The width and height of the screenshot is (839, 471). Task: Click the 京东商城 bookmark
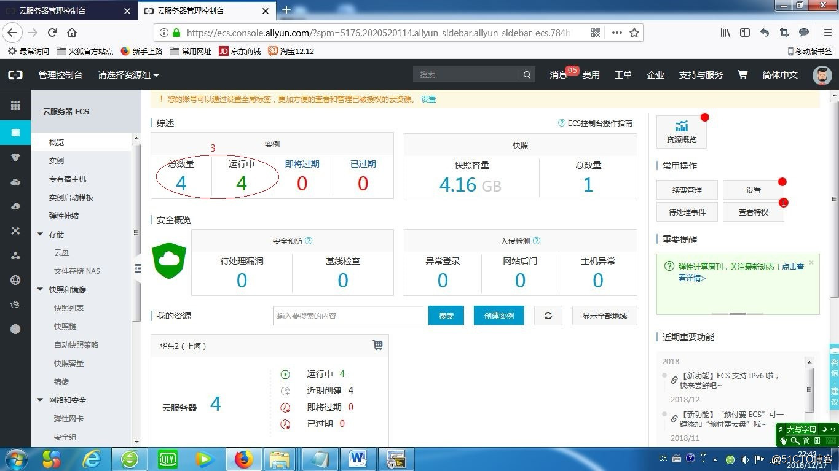tap(240, 51)
